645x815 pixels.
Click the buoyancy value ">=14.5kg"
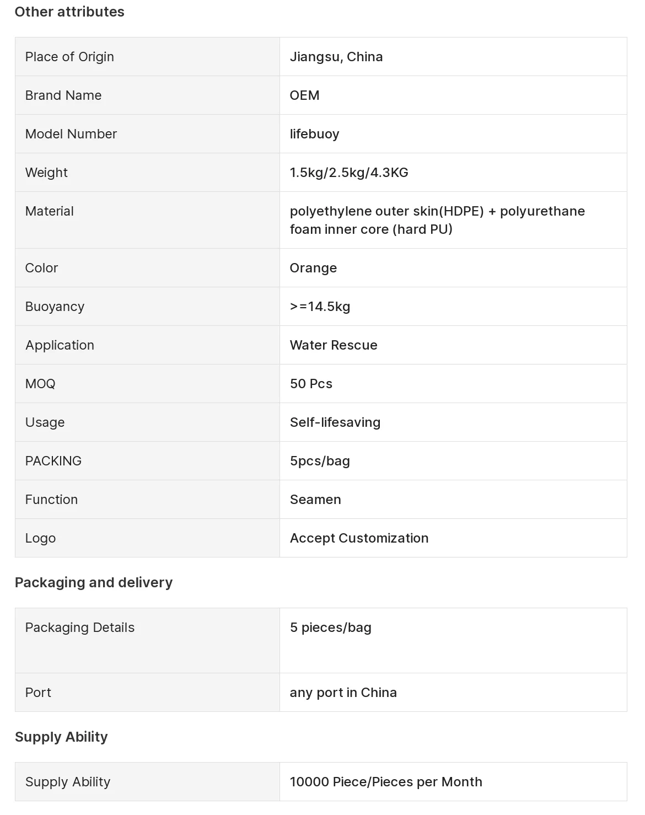(320, 307)
